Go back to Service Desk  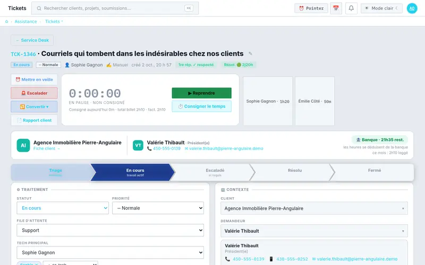tap(32, 40)
